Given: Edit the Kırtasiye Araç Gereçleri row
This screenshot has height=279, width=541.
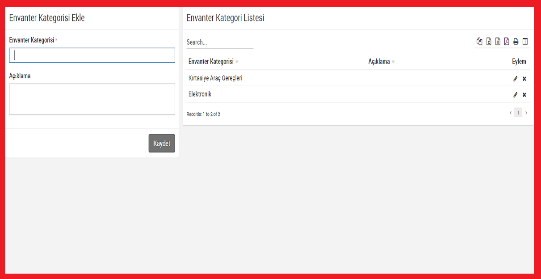Looking at the screenshot, I should click(x=515, y=79).
